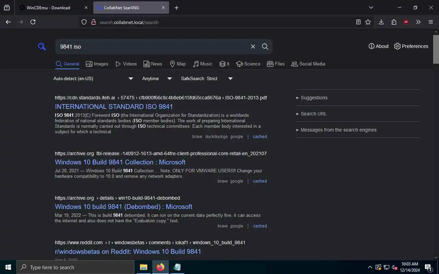Viewport: 439px width, 274px height.
Task: Open the Downloads panel
Action: (x=381, y=22)
